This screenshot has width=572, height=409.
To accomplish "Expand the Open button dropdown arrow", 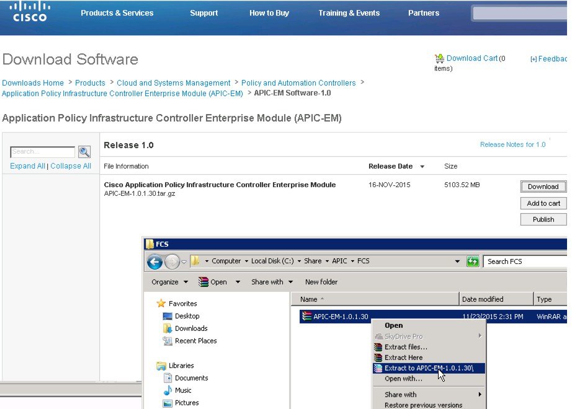I will point(238,282).
